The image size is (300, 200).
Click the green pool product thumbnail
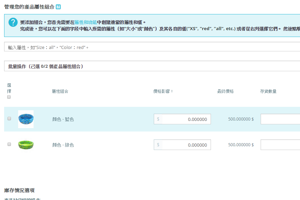(26, 145)
